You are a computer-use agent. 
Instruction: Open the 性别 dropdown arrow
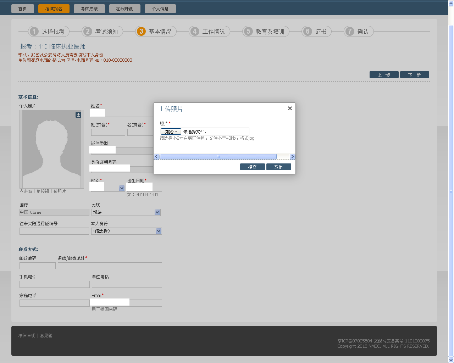point(122,188)
